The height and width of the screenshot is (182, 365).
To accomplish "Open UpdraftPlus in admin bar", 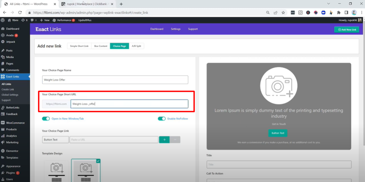I will (x=85, y=20).
